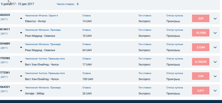Expand the 100 UAH Вест Хэм coupon chevron
The image size is (222, 103).
[x=215, y=76]
